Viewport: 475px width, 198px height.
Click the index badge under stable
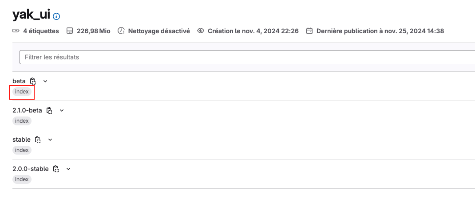pyautogui.click(x=22, y=150)
